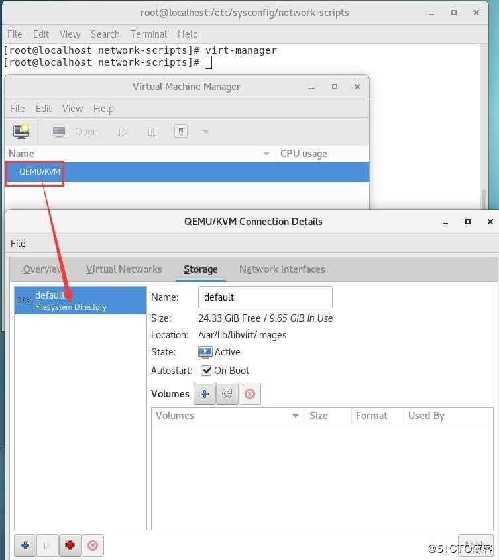Open View menu in Virtual Machine Manager
499x560 pixels.
tap(72, 108)
